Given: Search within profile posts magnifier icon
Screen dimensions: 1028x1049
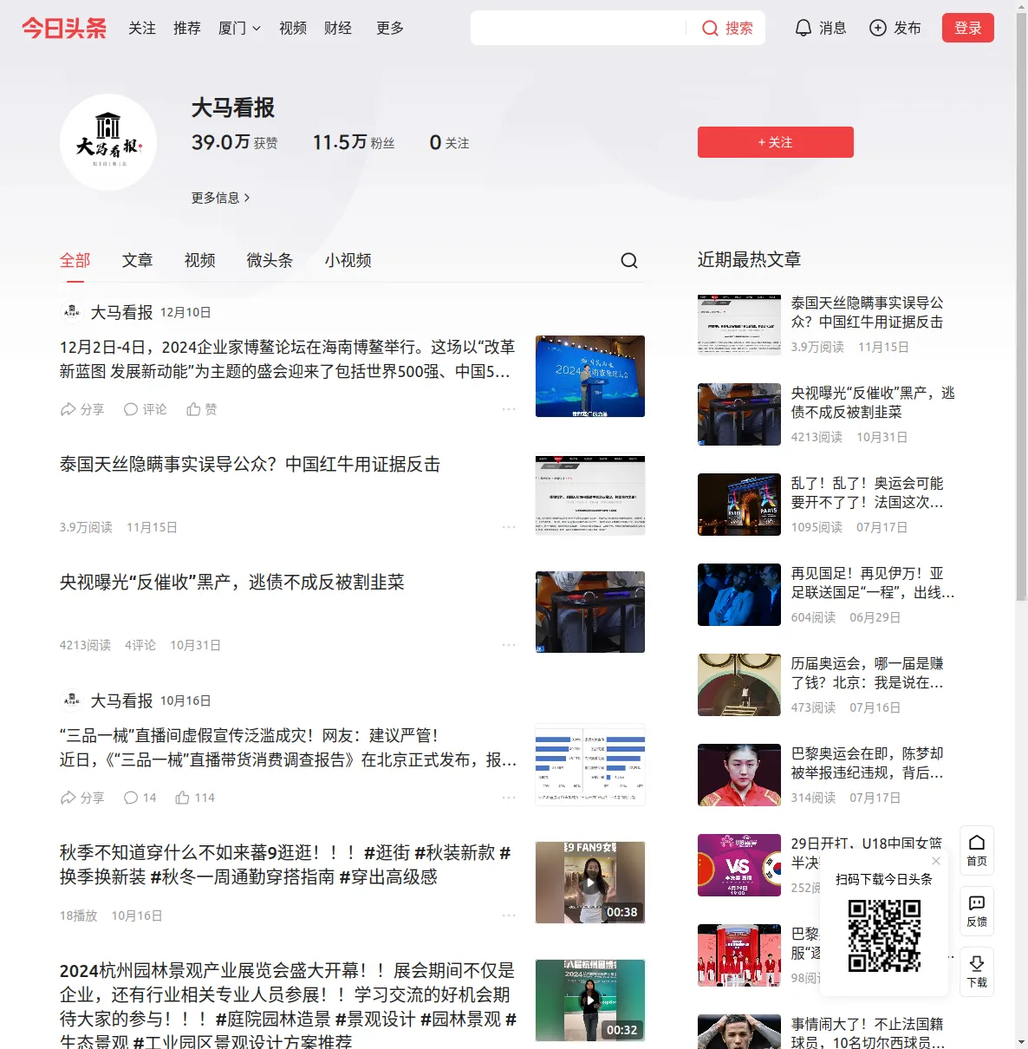Looking at the screenshot, I should (629, 260).
